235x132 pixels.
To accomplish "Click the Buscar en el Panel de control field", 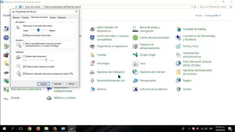I will pos(216,7).
